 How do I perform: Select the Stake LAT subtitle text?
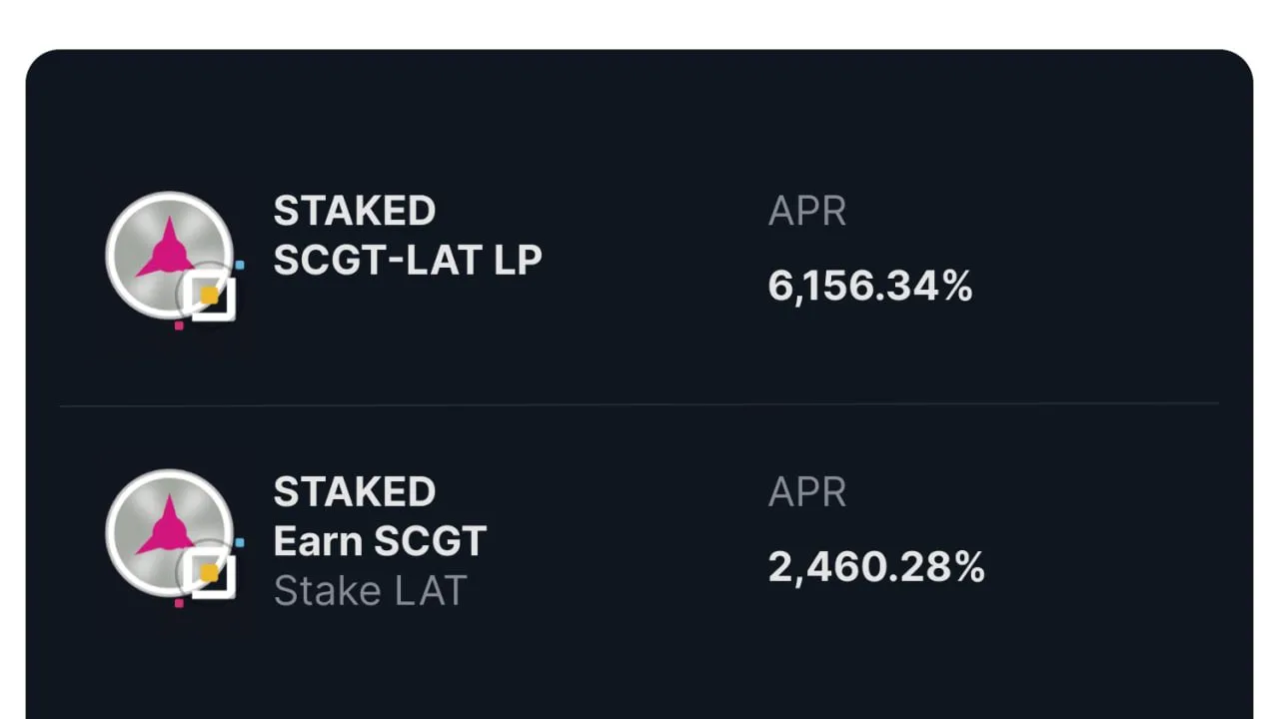click(370, 591)
